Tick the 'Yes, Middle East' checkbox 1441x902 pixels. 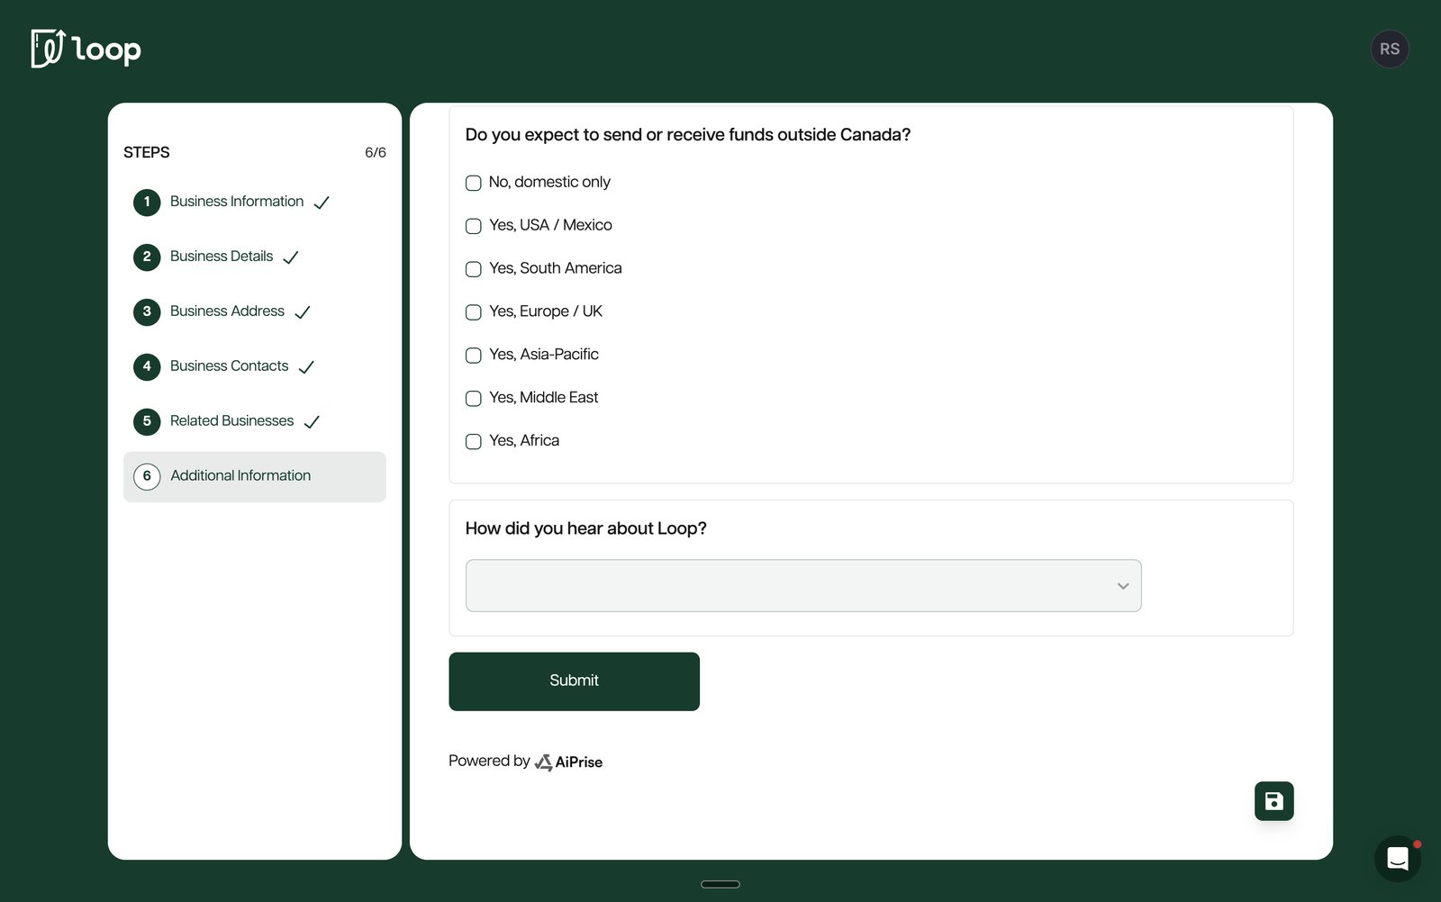pyautogui.click(x=473, y=399)
